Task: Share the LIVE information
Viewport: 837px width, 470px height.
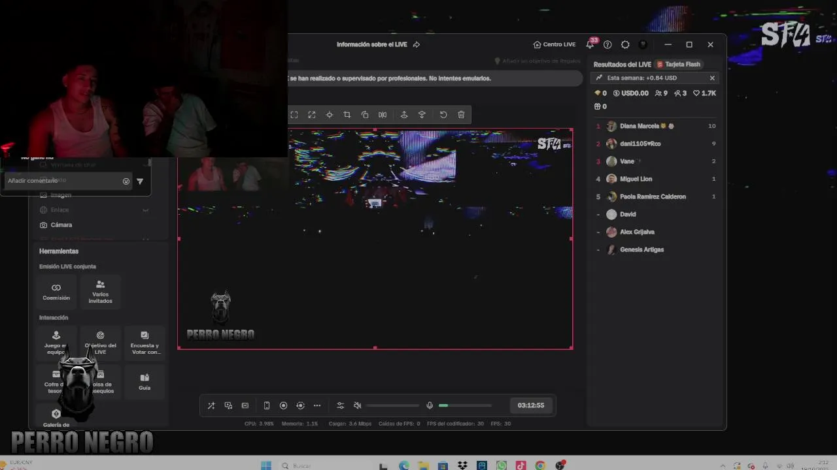Action: pos(417,44)
